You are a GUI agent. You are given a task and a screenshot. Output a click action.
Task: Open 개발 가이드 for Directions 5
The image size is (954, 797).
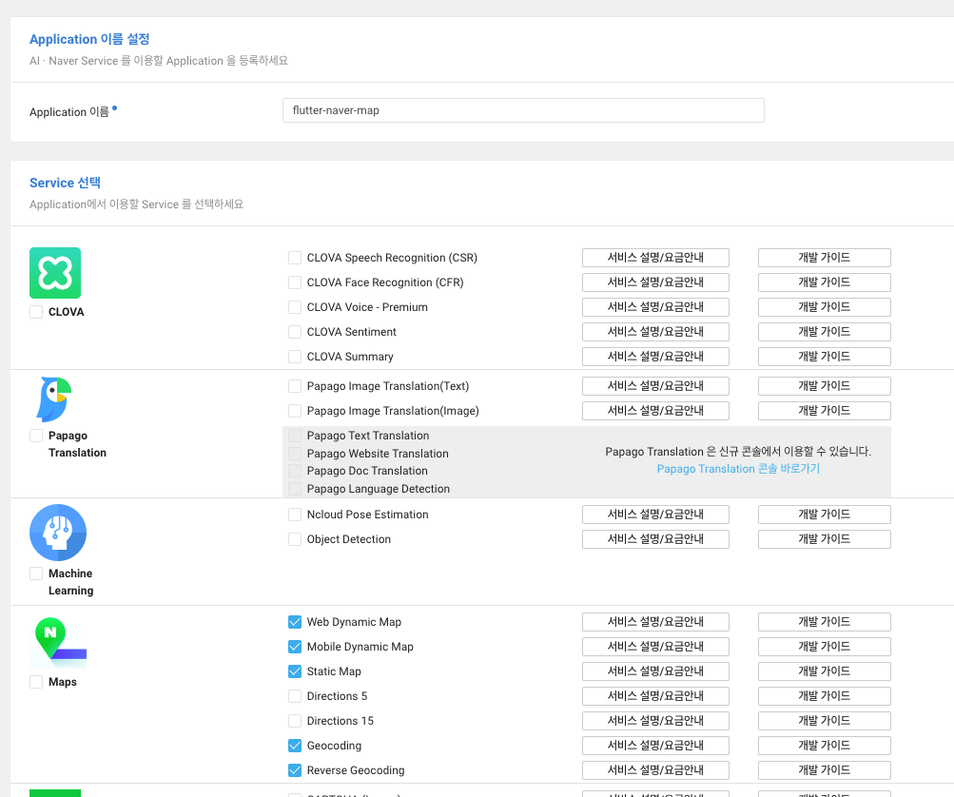pyautogui.click(x=825, y=696)
